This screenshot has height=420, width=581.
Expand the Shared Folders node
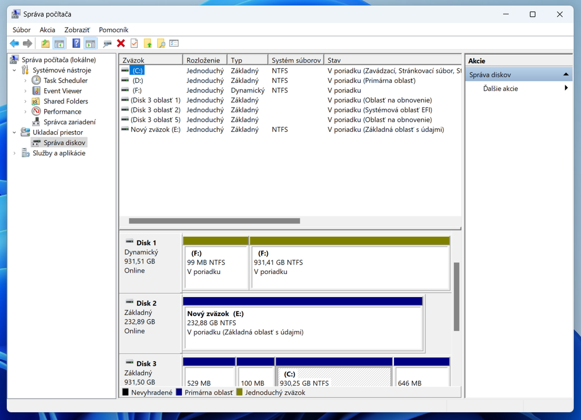pos(25,101)
